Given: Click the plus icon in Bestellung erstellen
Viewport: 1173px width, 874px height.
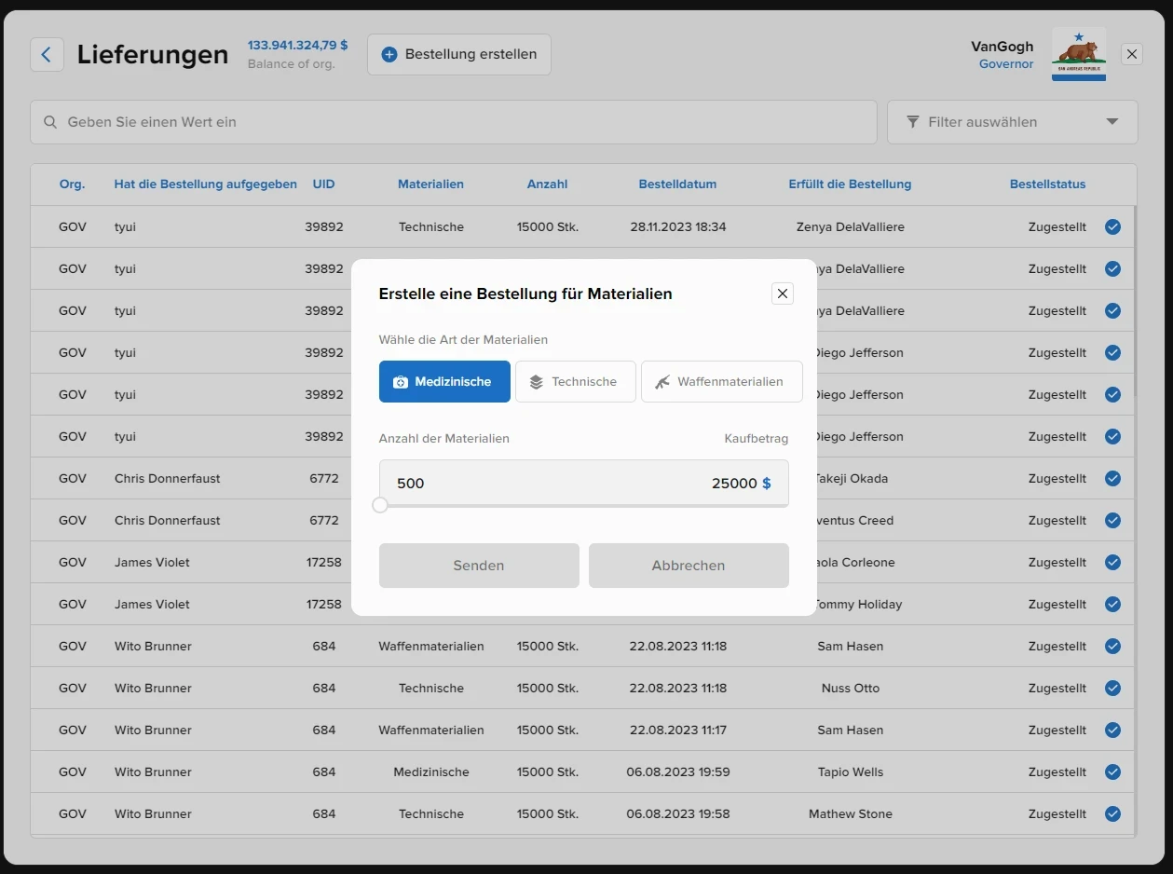Looking at the screenshot, I should 389,55.
